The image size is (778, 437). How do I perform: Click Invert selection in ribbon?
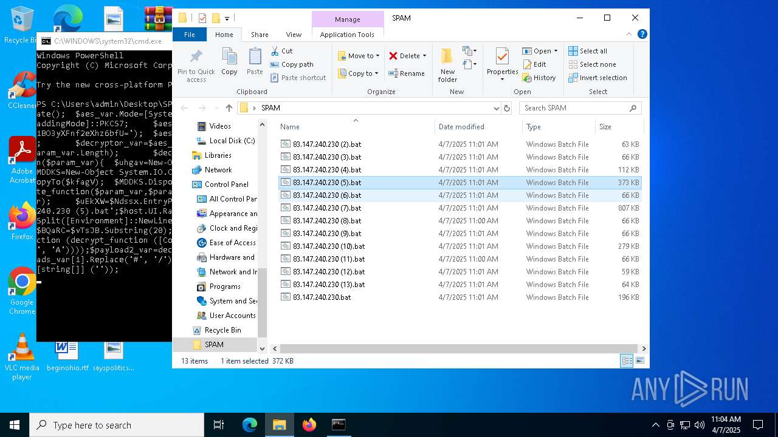click(597, 78)
